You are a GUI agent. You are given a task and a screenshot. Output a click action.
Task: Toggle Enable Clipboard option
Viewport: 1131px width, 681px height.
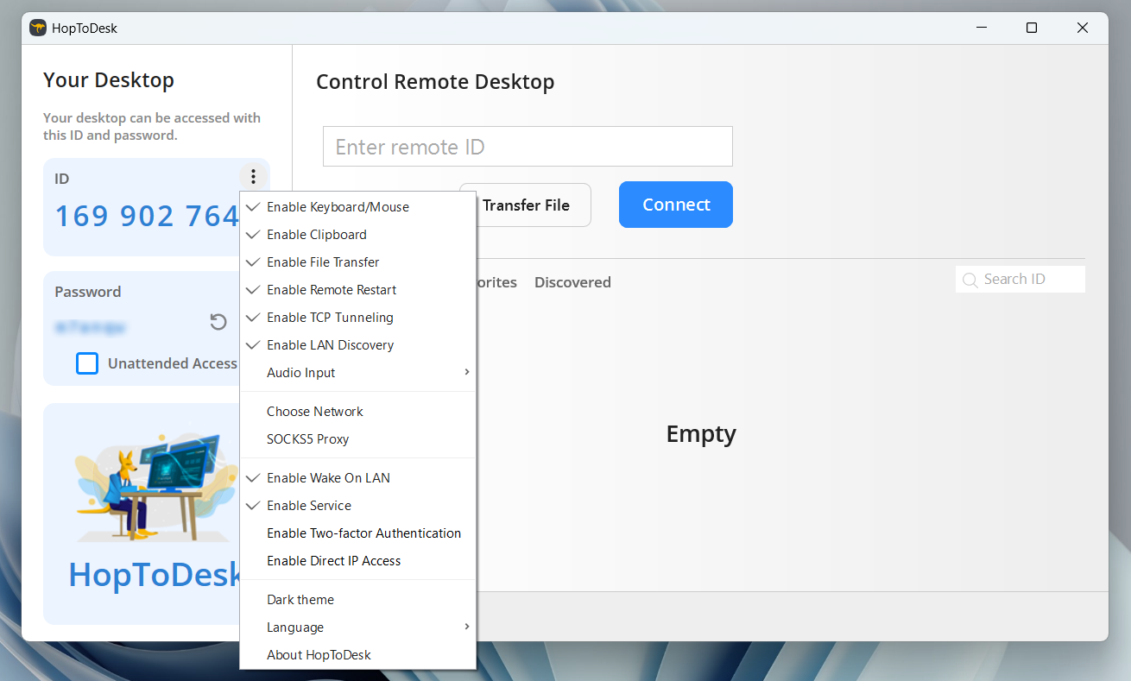tap(357, 235)
